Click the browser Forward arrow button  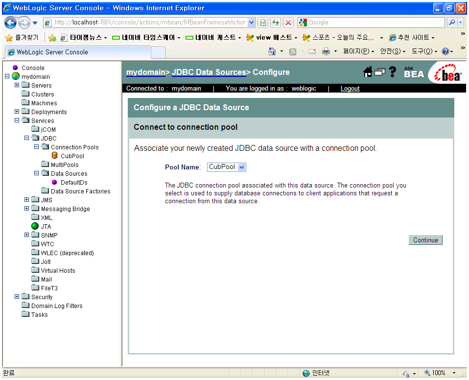(x=24, y=23)
